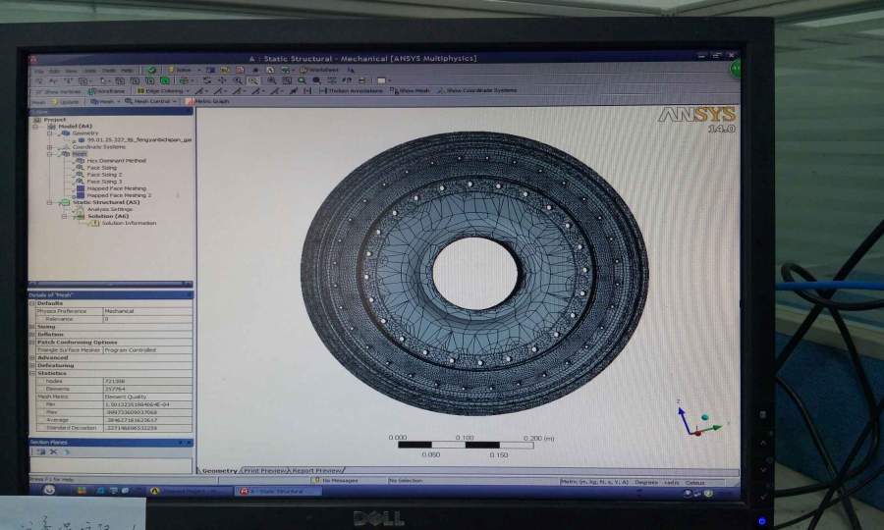Click the Mapped Face Meshing icon
Viewport: 884px width, 530px height.
(81, 188)
